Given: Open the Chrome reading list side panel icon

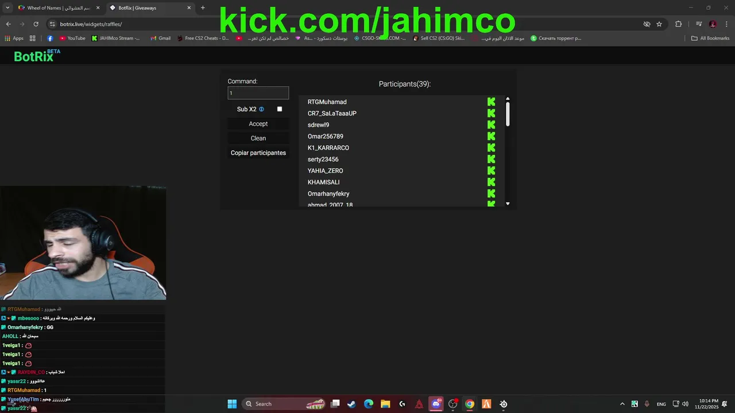Looking at the screenshot, I should point(699,24).
